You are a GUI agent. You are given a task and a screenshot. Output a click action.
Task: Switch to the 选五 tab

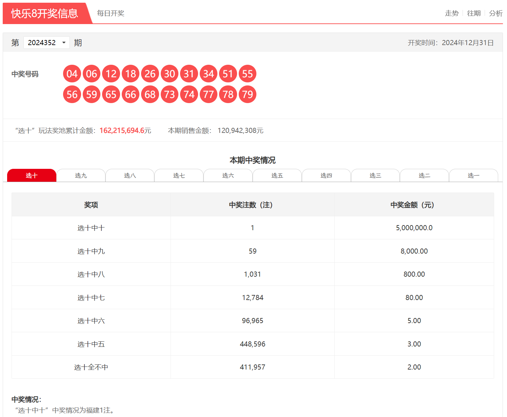pyautogui.click(x=277, y=175)
